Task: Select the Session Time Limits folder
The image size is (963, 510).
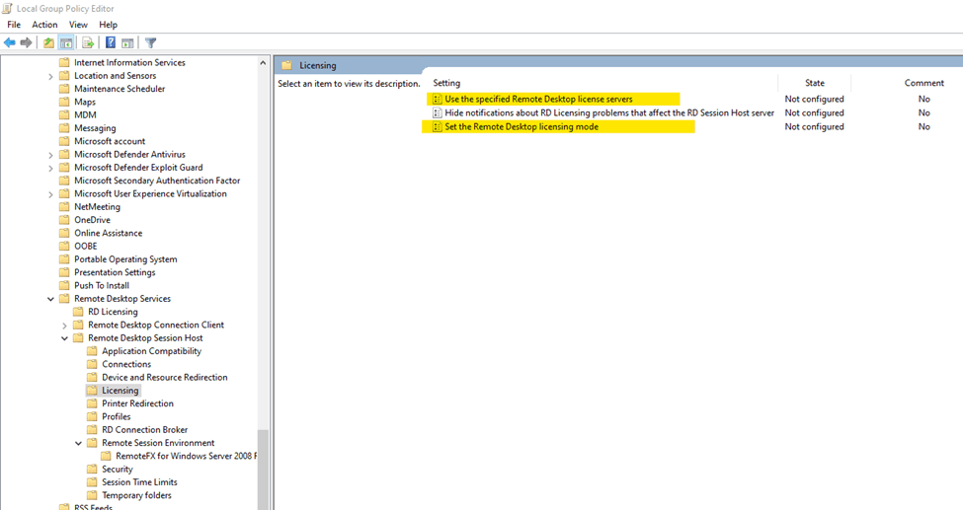Action: tap(139, 482)
